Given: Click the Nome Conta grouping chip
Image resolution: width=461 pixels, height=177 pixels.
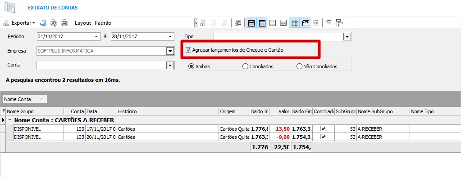Looking at the screenshot, I should click(x=25, y=99).
